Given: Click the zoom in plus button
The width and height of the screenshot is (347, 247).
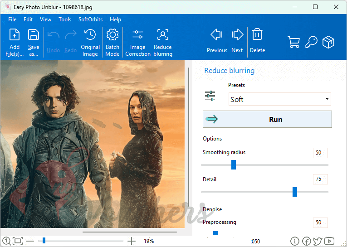Looking at the screenshot, I should tap(132, 241).
